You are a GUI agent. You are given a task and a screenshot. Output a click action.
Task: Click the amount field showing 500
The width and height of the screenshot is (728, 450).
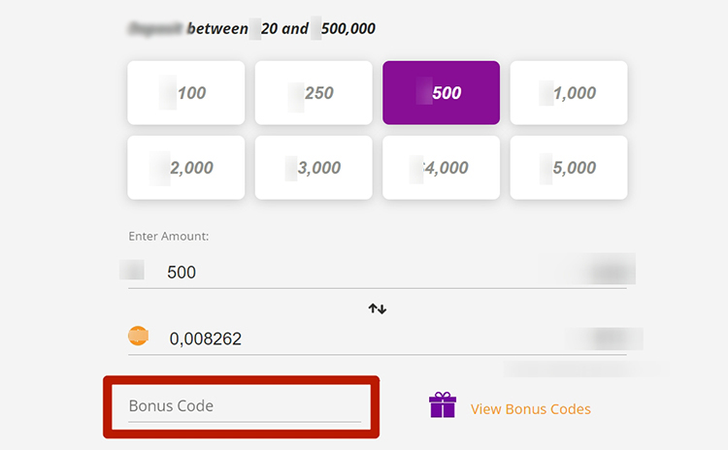(x=340, y=272)
